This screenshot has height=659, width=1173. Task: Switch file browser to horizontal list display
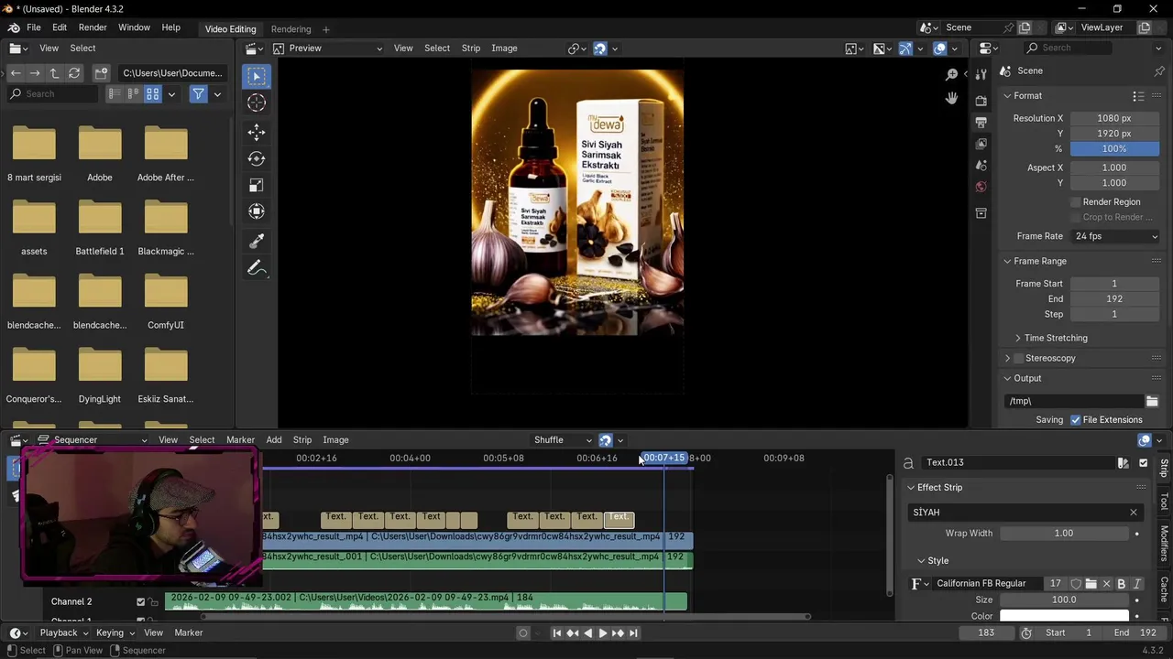point(134,93)
